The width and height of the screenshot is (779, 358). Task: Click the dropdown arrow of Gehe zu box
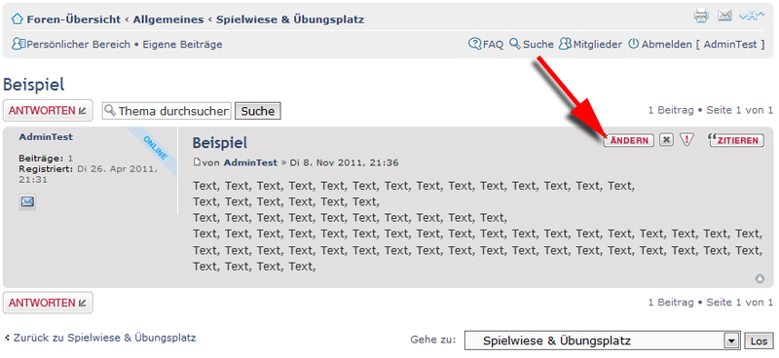tap(731, 341)
